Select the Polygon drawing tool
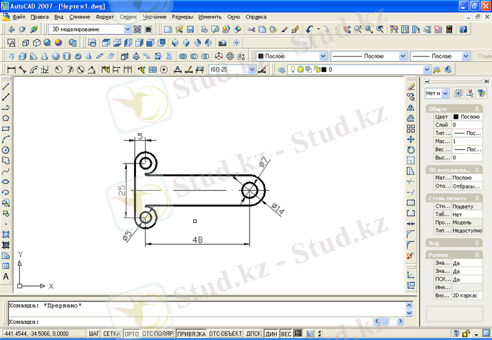Image resolution: width=492 pixels, height=340 pixels. (6, 118)
